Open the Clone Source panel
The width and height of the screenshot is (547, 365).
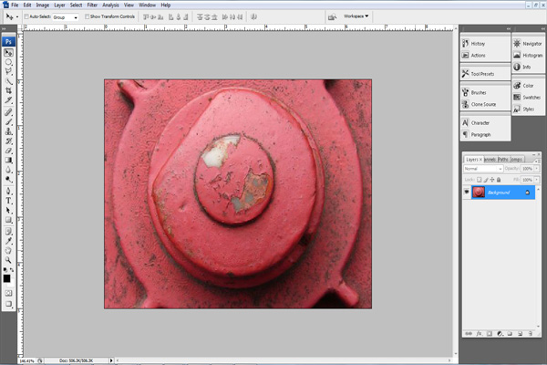click(485, 104)
